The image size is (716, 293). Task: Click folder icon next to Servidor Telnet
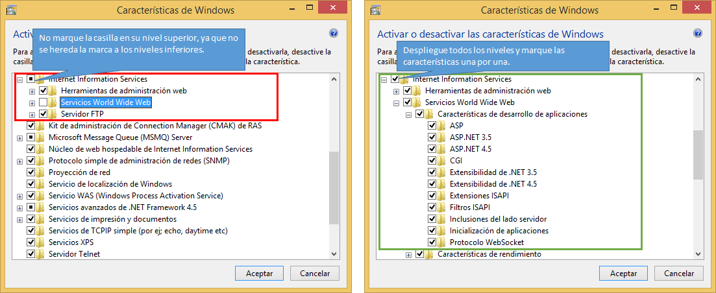41,254
